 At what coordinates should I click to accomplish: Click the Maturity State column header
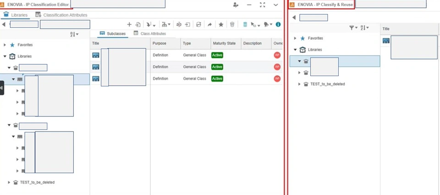[x=226, y=43]
